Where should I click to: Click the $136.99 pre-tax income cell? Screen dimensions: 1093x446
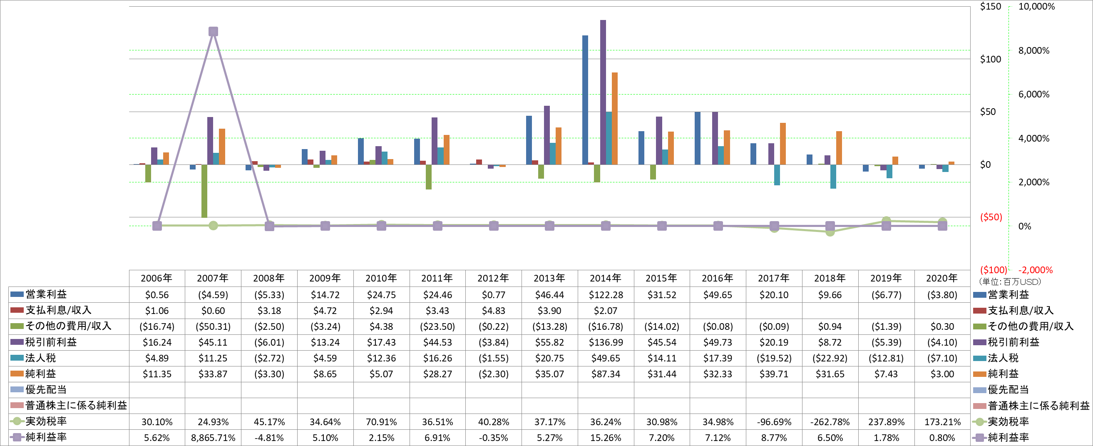pos(606,342)
